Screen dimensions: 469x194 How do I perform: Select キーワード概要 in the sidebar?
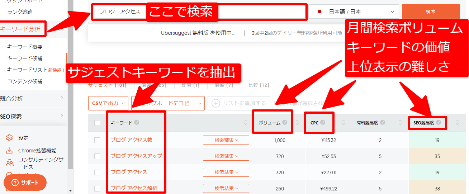click(x=25, y=47)
